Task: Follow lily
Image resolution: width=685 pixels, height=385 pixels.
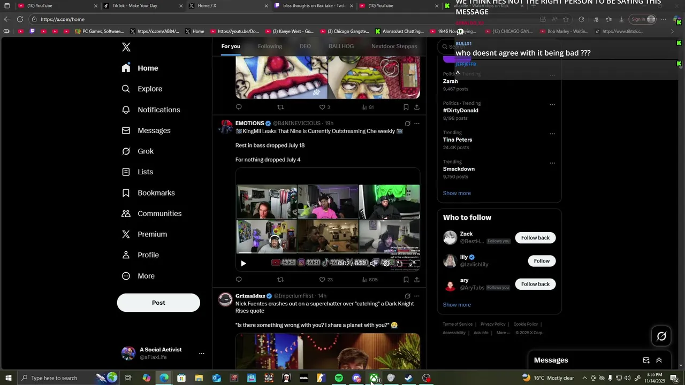Action: 542,261
